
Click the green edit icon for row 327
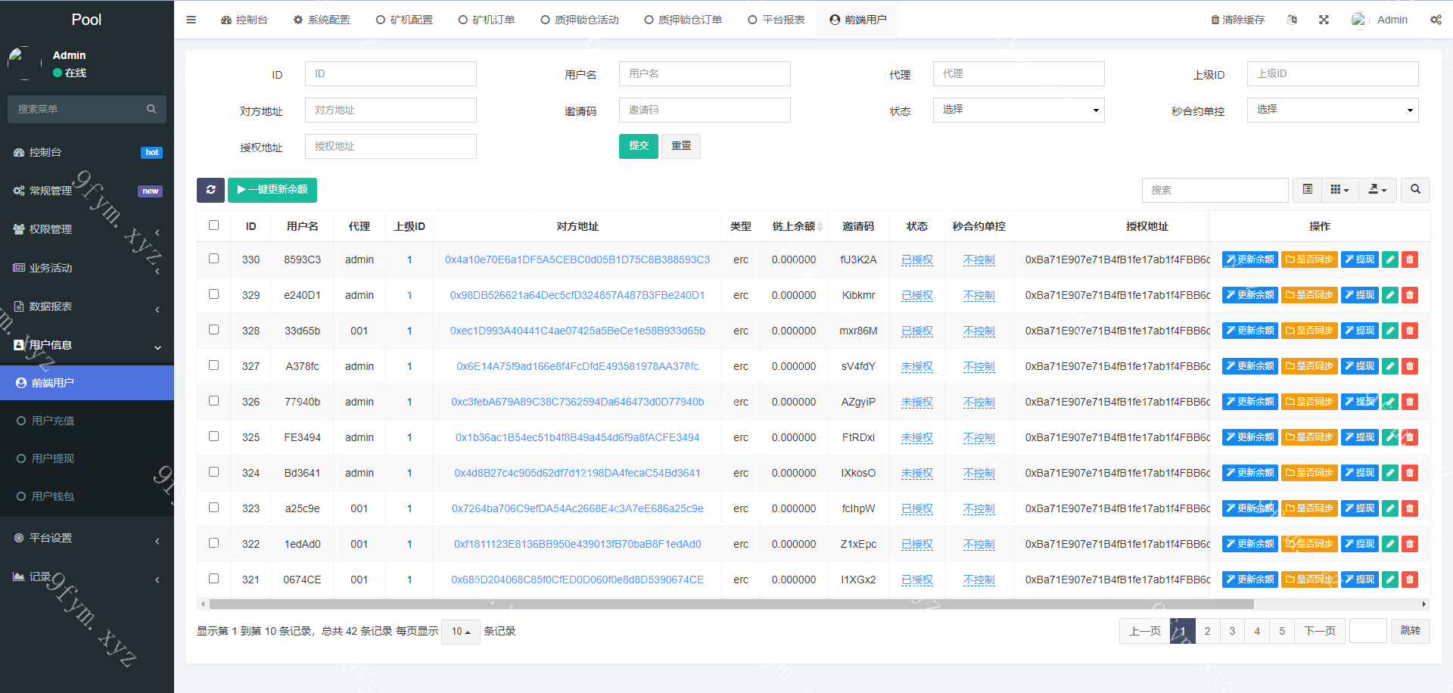tap(1390, 366)
